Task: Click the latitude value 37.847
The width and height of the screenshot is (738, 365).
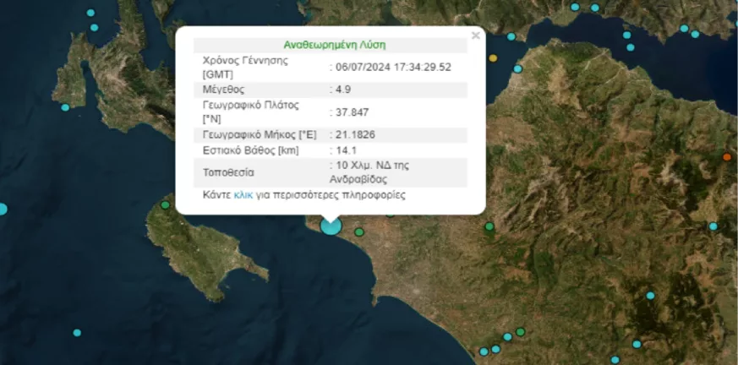Action: pyautogui.click(x=352, y=112)
